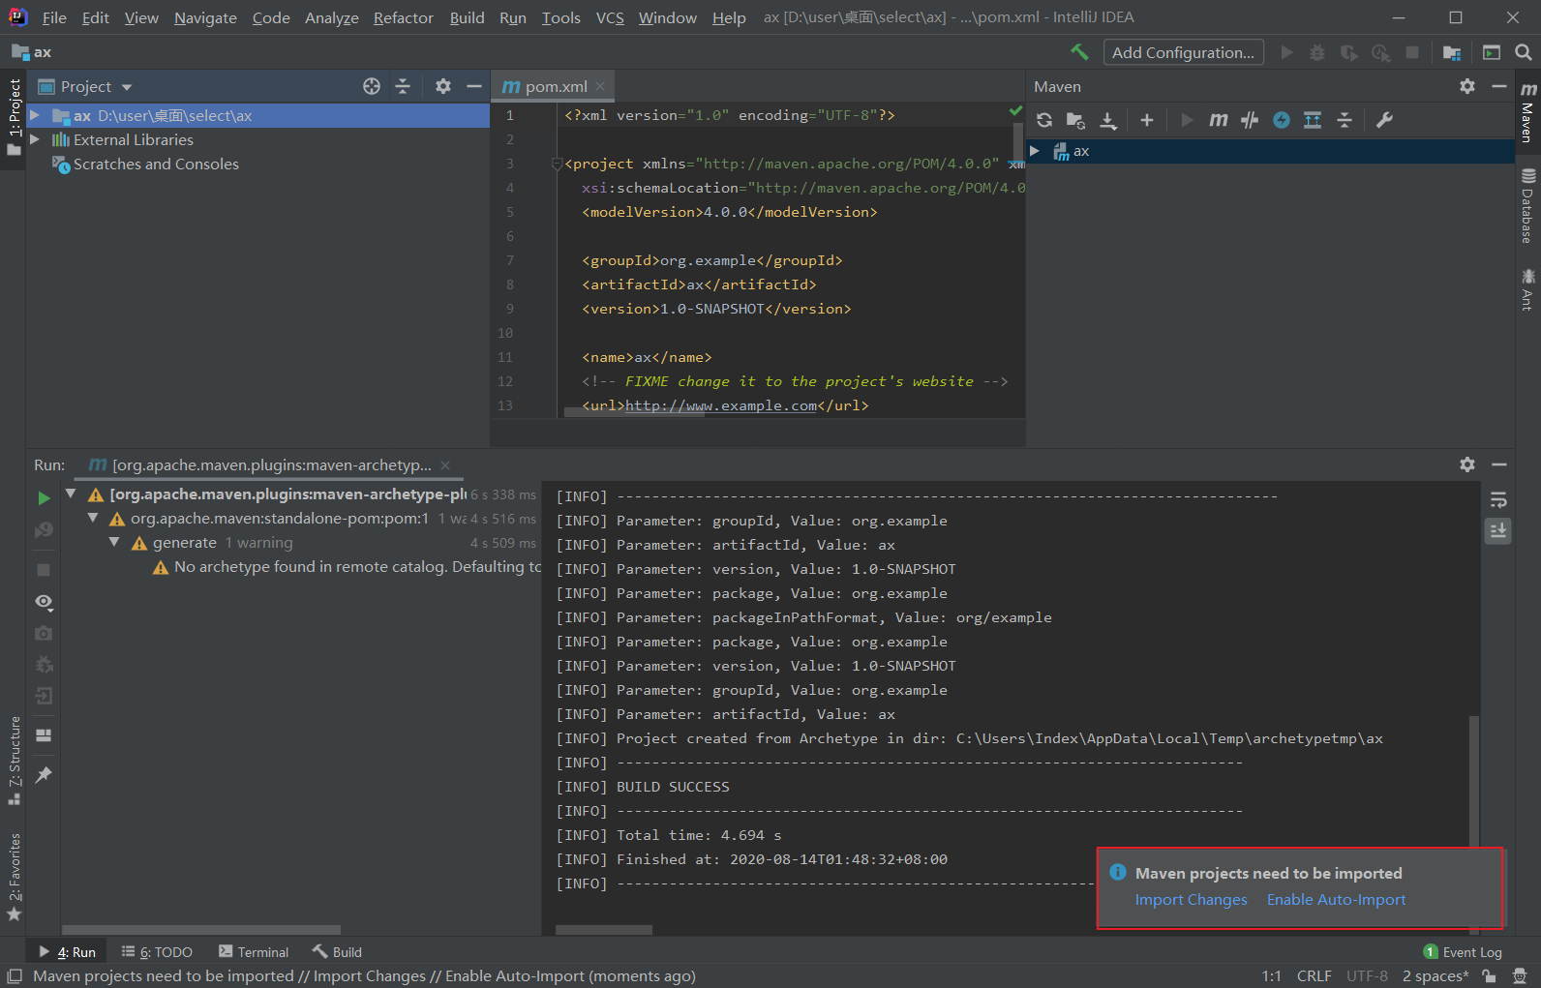Expand the ax project folder
Viewport: 1541px width, 988px height.
click(x=35, y=115)
